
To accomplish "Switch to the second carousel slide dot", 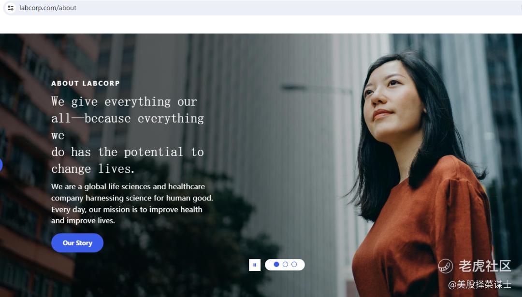I will click(x=285, y=265).
